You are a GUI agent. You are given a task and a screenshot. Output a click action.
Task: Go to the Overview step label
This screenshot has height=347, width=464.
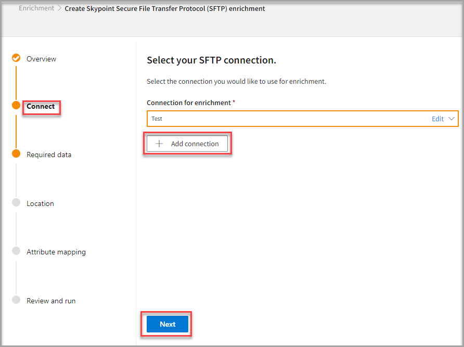coord(41,59)
